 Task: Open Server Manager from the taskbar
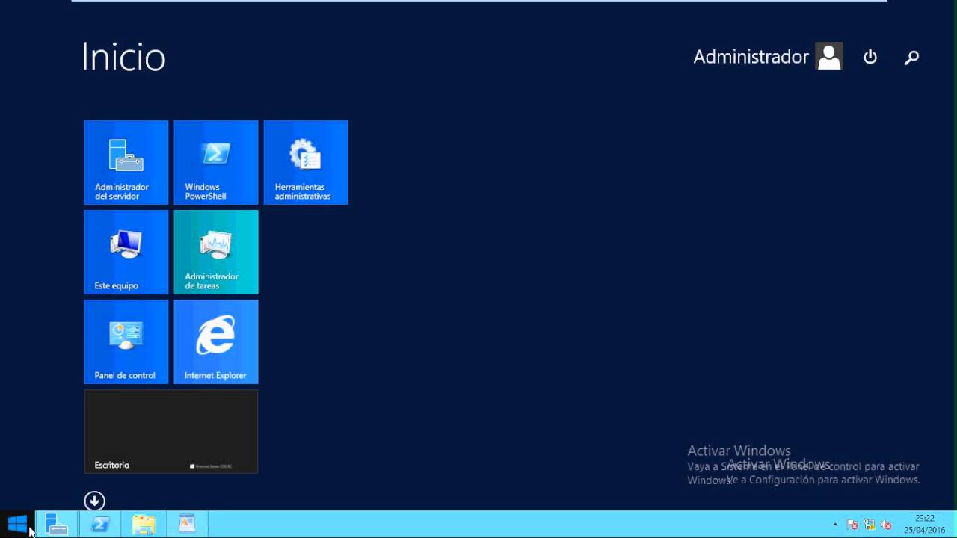pyautogui.click(x=57, y=525)
